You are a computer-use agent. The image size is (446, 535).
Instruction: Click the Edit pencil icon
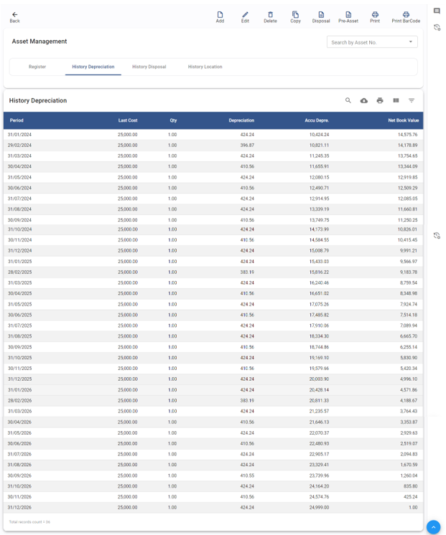tap(245, 16)
